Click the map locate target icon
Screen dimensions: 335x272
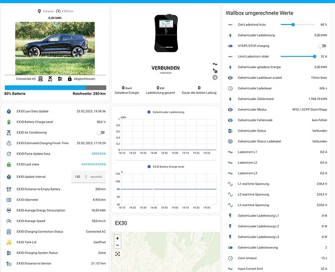118,254
